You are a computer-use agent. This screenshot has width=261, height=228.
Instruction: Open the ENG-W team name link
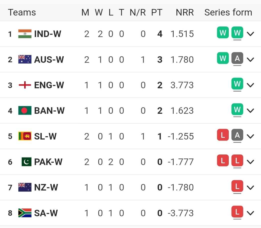49,85
